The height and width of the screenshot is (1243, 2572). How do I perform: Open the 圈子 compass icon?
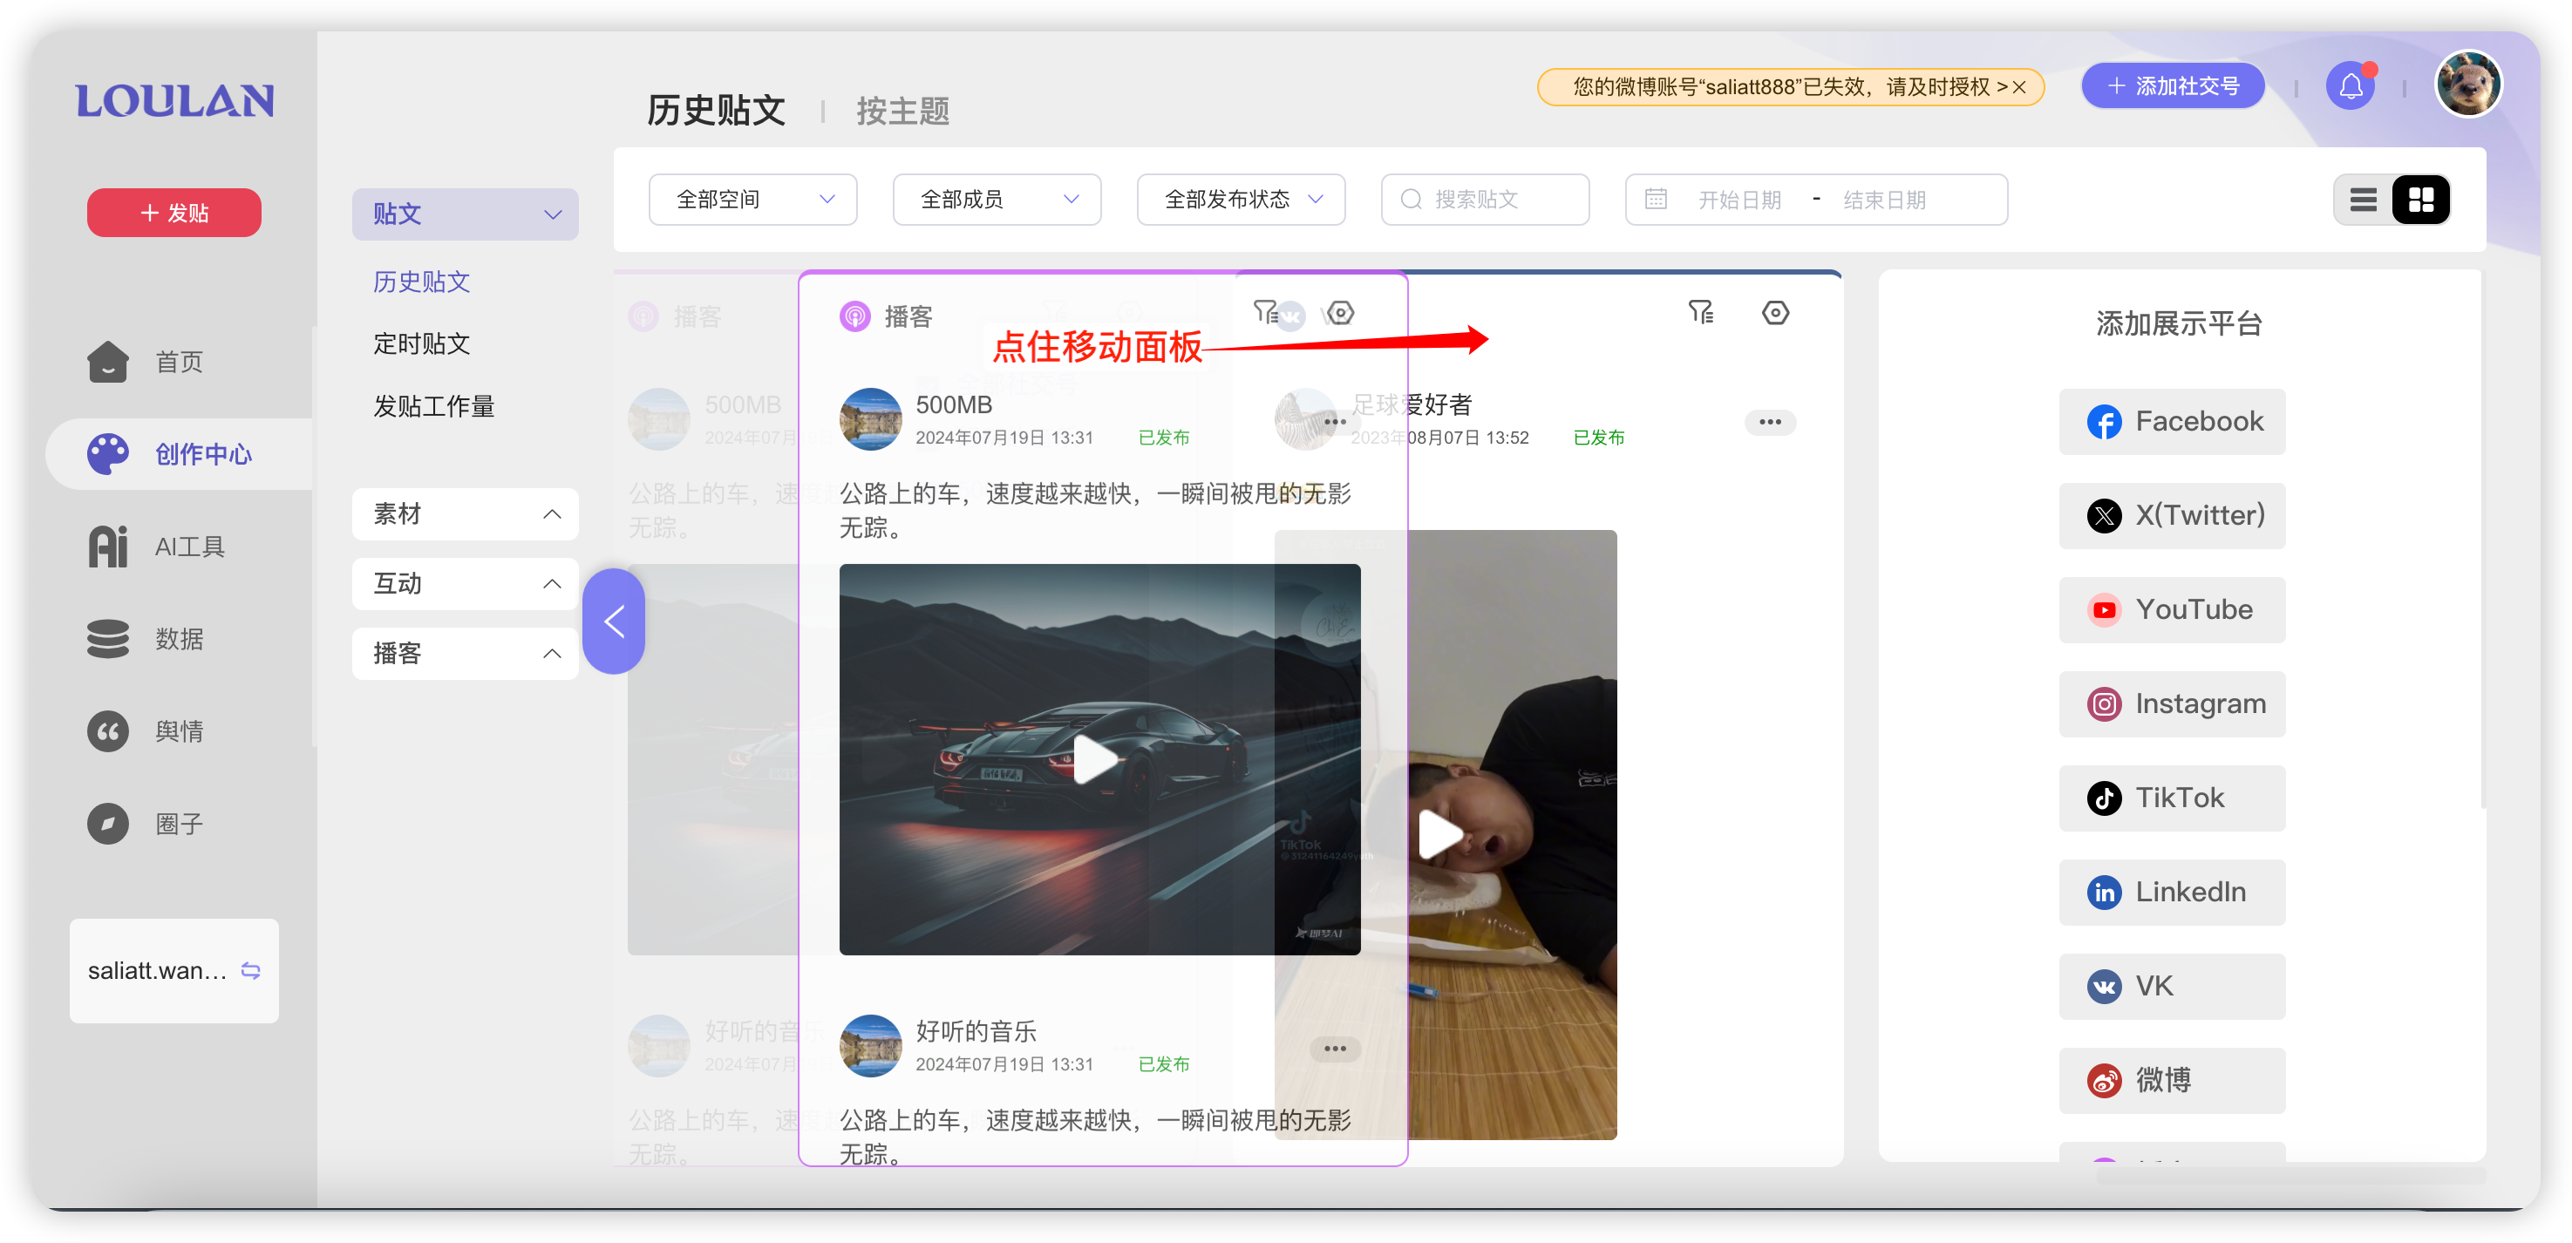tap(108, 824)
